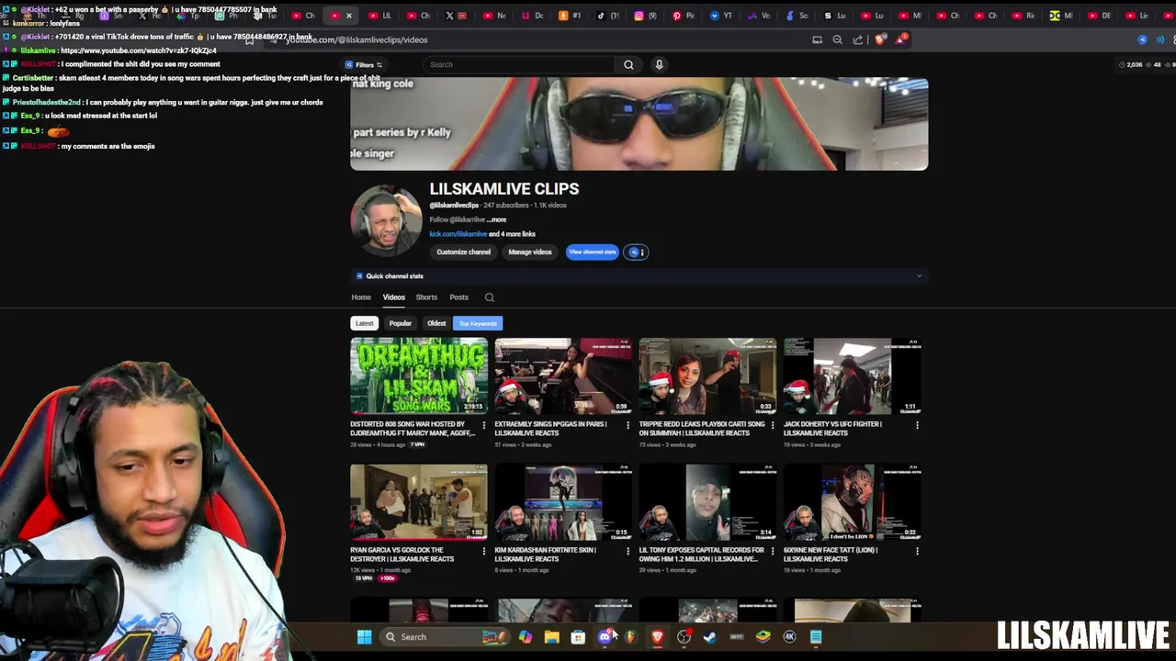
Task: Open the Windows Start menu
Action: (365, 637)
